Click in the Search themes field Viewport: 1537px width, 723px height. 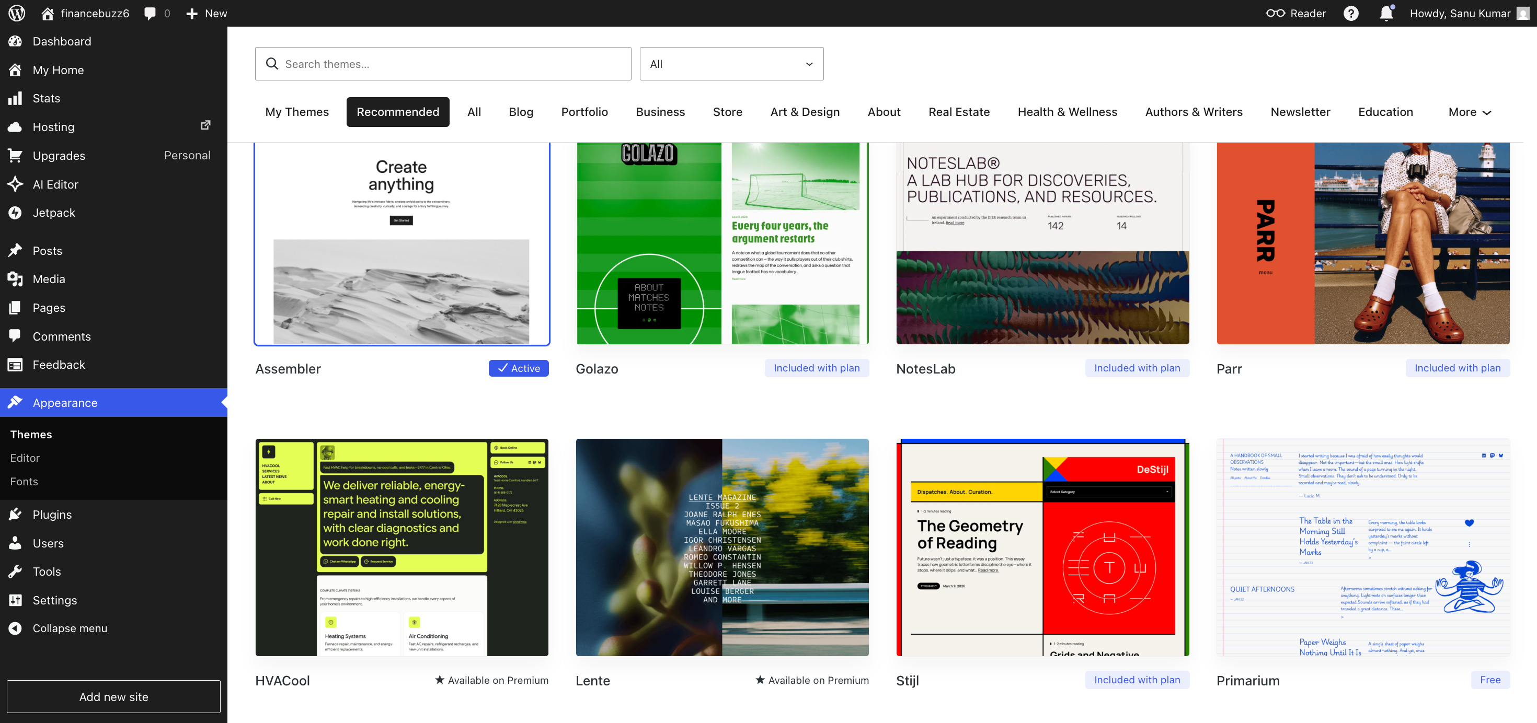pyautogui.click(x=443, y=64)
